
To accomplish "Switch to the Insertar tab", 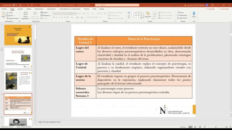I will pyautogui.click(x=20, y=9).
